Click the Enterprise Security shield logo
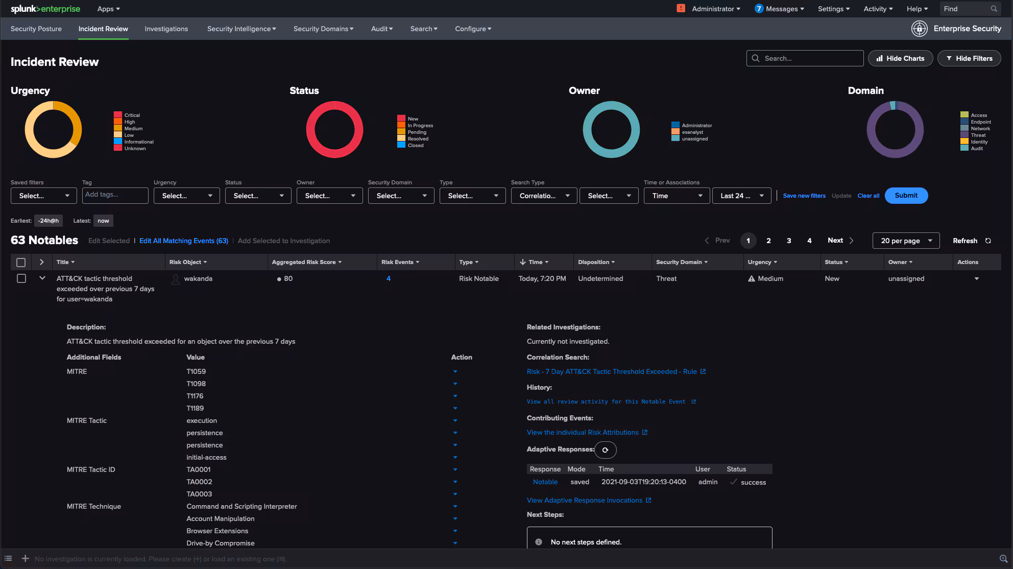This screenshot has height=569, width=1013. 919,29
